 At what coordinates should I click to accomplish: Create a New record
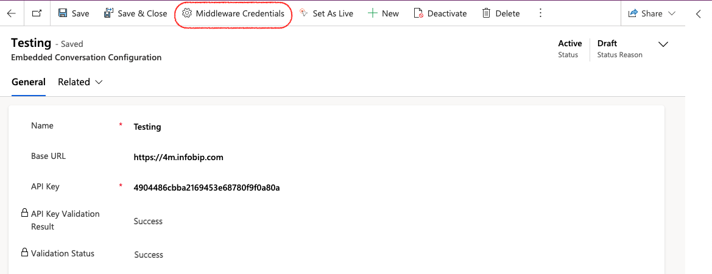383,13
